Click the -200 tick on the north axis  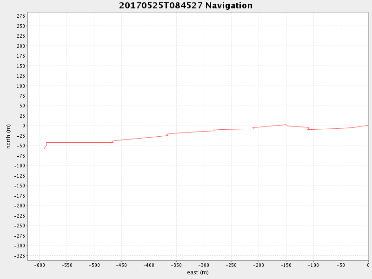pos(19,206)
